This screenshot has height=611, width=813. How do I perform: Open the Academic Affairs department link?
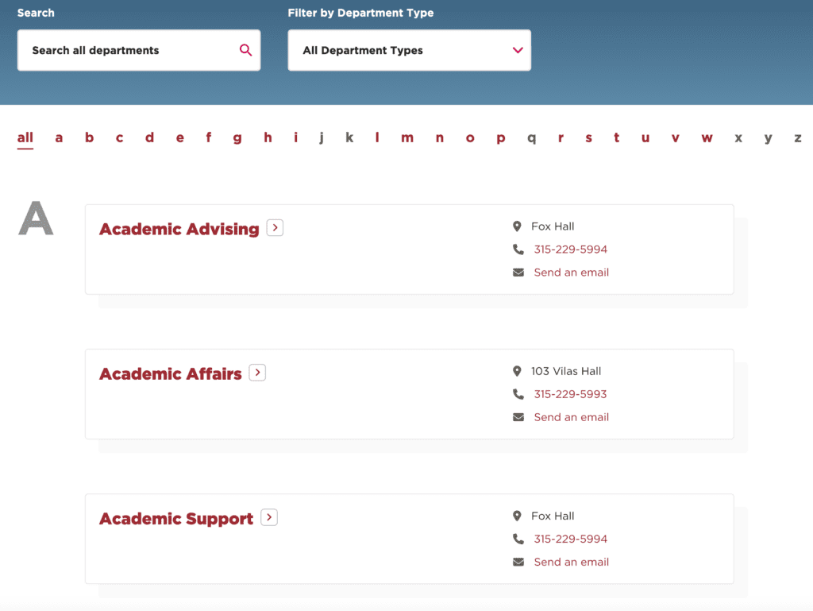click(170, 373)
